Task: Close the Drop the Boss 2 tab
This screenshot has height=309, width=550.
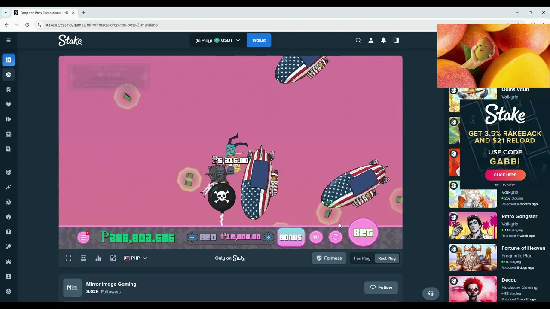Action: pyautogui.click(x=73, y=12)
